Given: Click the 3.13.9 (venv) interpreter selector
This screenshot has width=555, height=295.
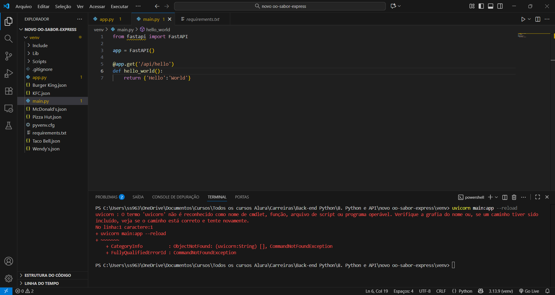Looking at the screenshot, I should point(501,291).
